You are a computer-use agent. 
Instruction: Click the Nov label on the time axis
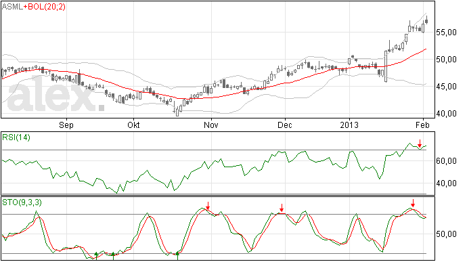(211, 125)
